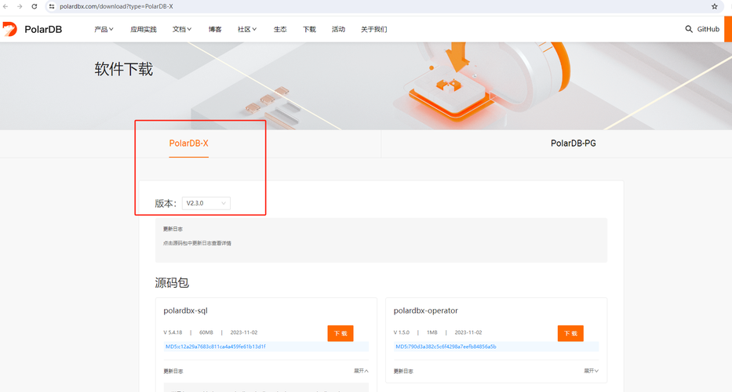Open site info icon in address bar

52,6
